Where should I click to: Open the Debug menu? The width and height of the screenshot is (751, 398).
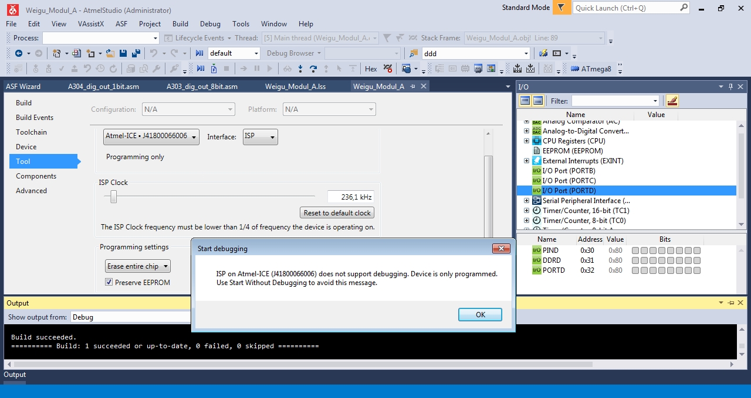pyautogui.click(x=210, y=24)
